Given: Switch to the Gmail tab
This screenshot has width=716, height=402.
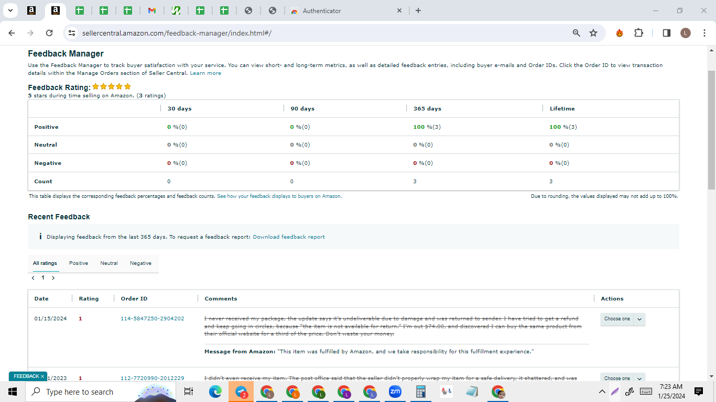Looking at the screenshot, I should pyautogui.click(x=152, y=10).
